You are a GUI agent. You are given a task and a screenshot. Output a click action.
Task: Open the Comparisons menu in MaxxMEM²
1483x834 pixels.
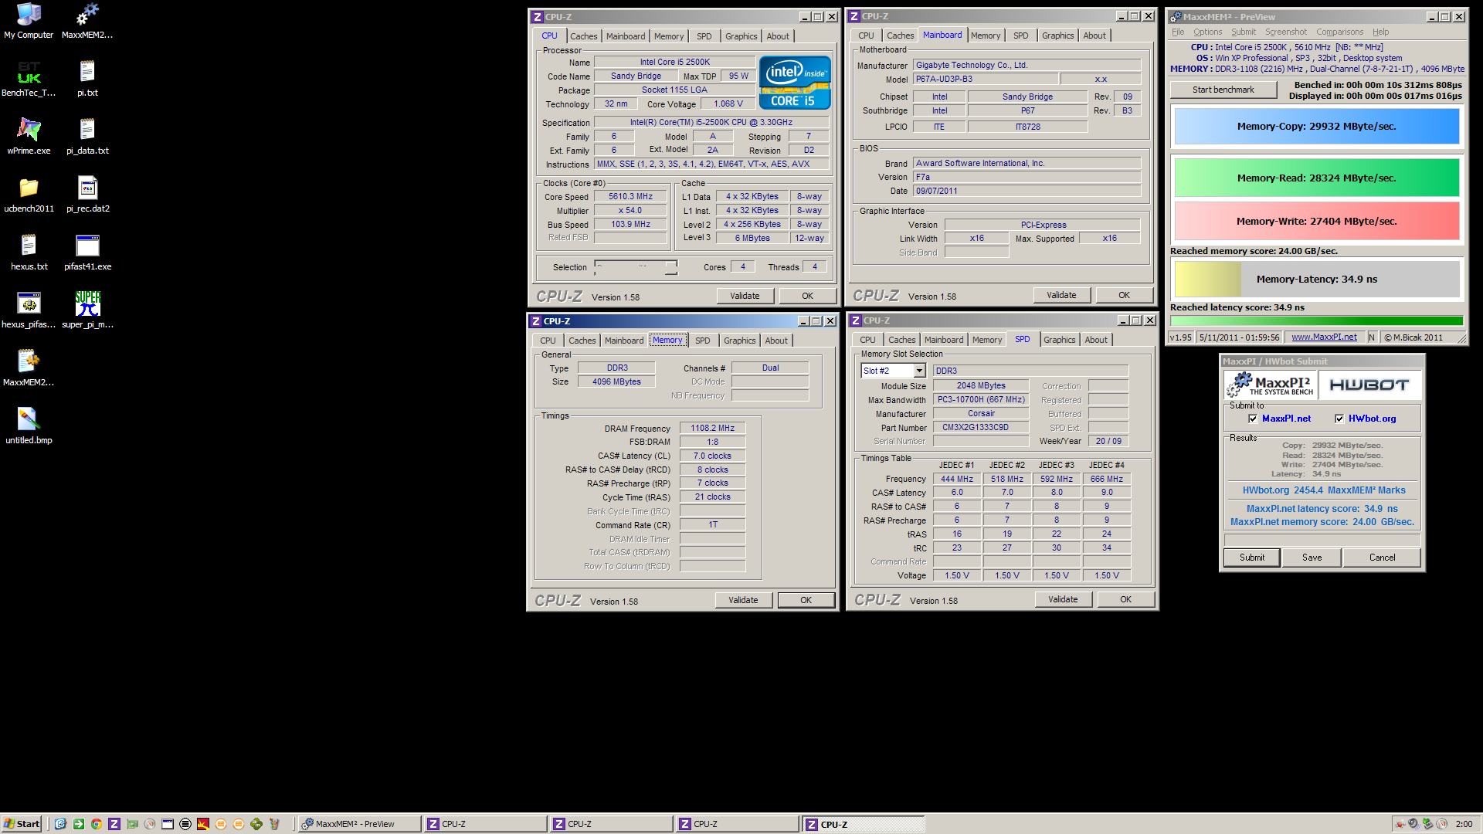pos(1339,32)
